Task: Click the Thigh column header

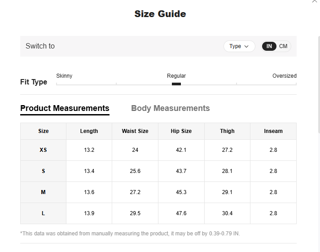Action: click(227, 131)
